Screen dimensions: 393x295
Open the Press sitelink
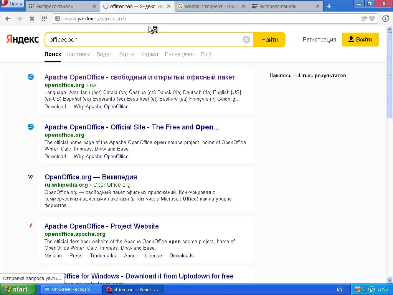coord(76,255)
